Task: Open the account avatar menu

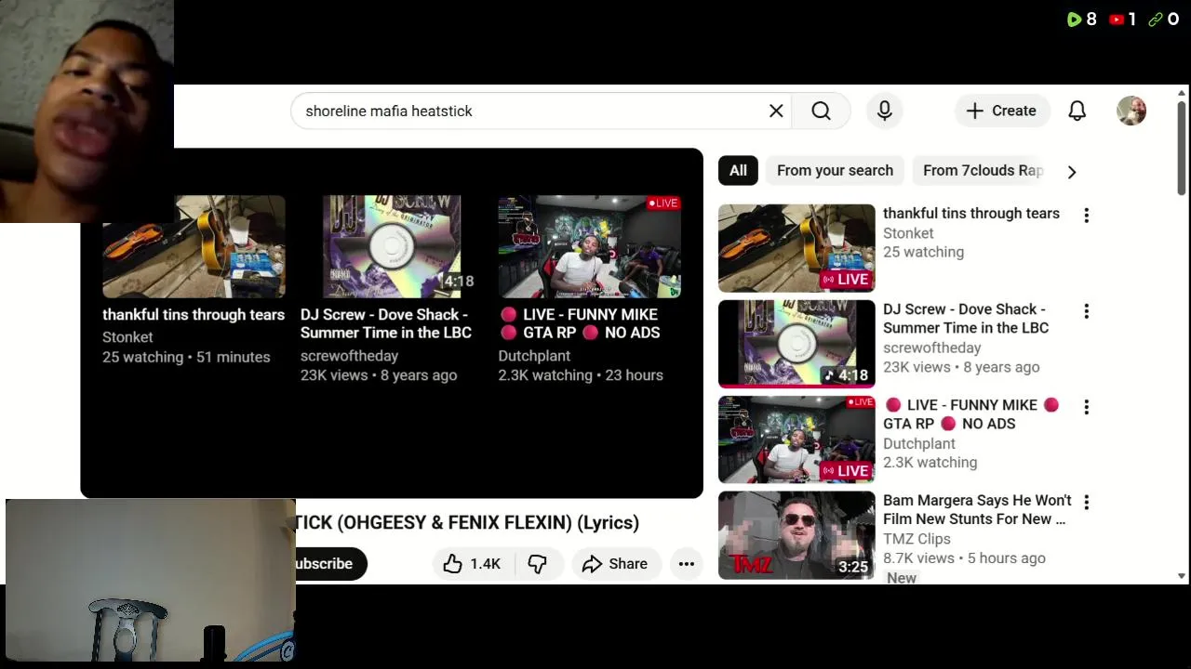Action: 1131,111
